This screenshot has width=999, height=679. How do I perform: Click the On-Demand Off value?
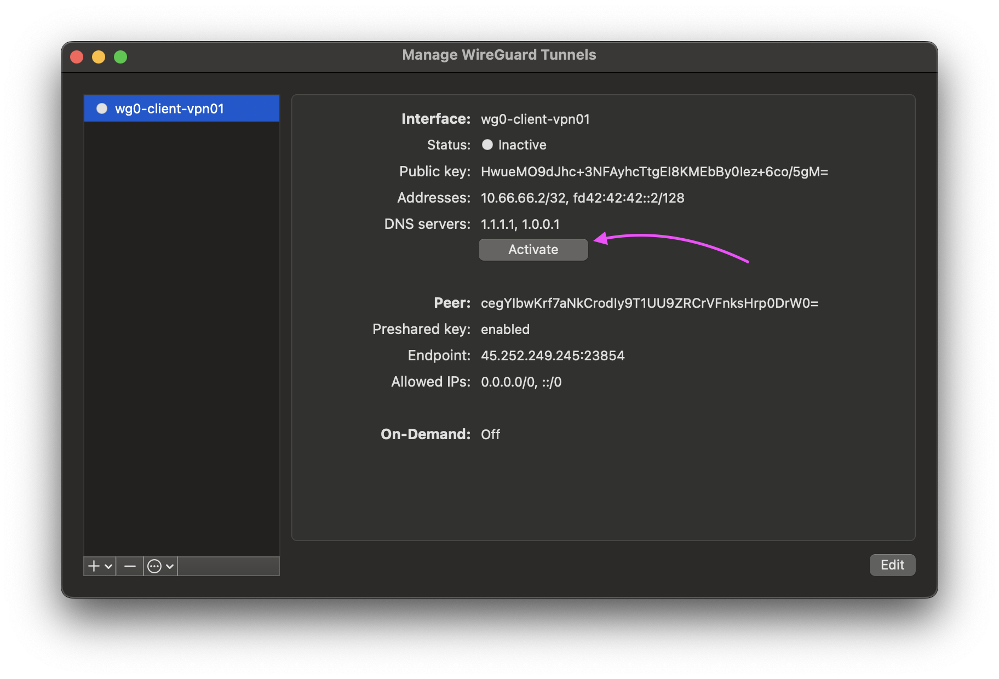(x=490, y=435)
